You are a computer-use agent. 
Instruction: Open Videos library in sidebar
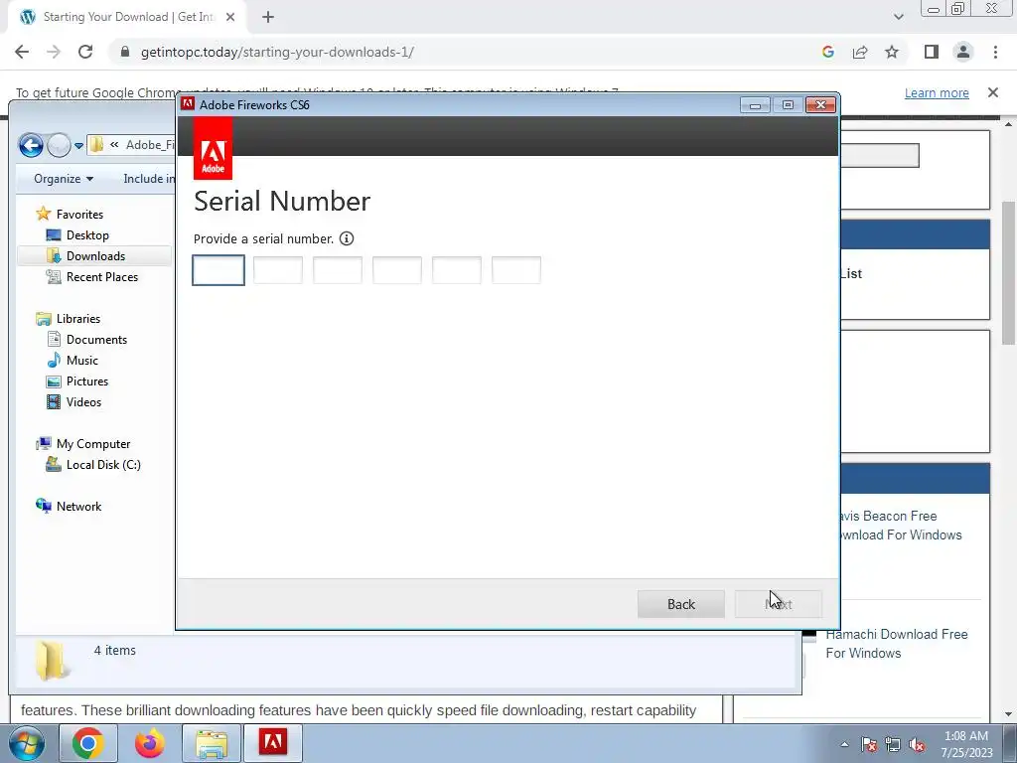pyautogui.click(x=83, y=402)
